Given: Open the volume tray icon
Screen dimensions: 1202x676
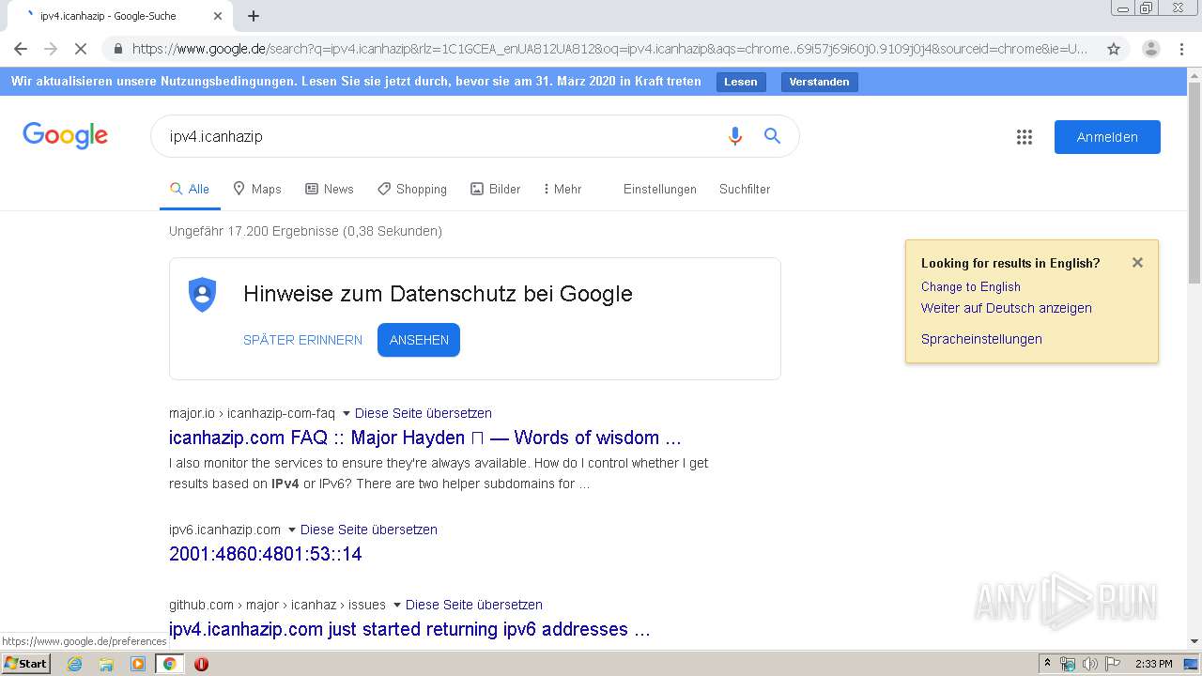Looking at the screenshot, I should [1090, 664].
